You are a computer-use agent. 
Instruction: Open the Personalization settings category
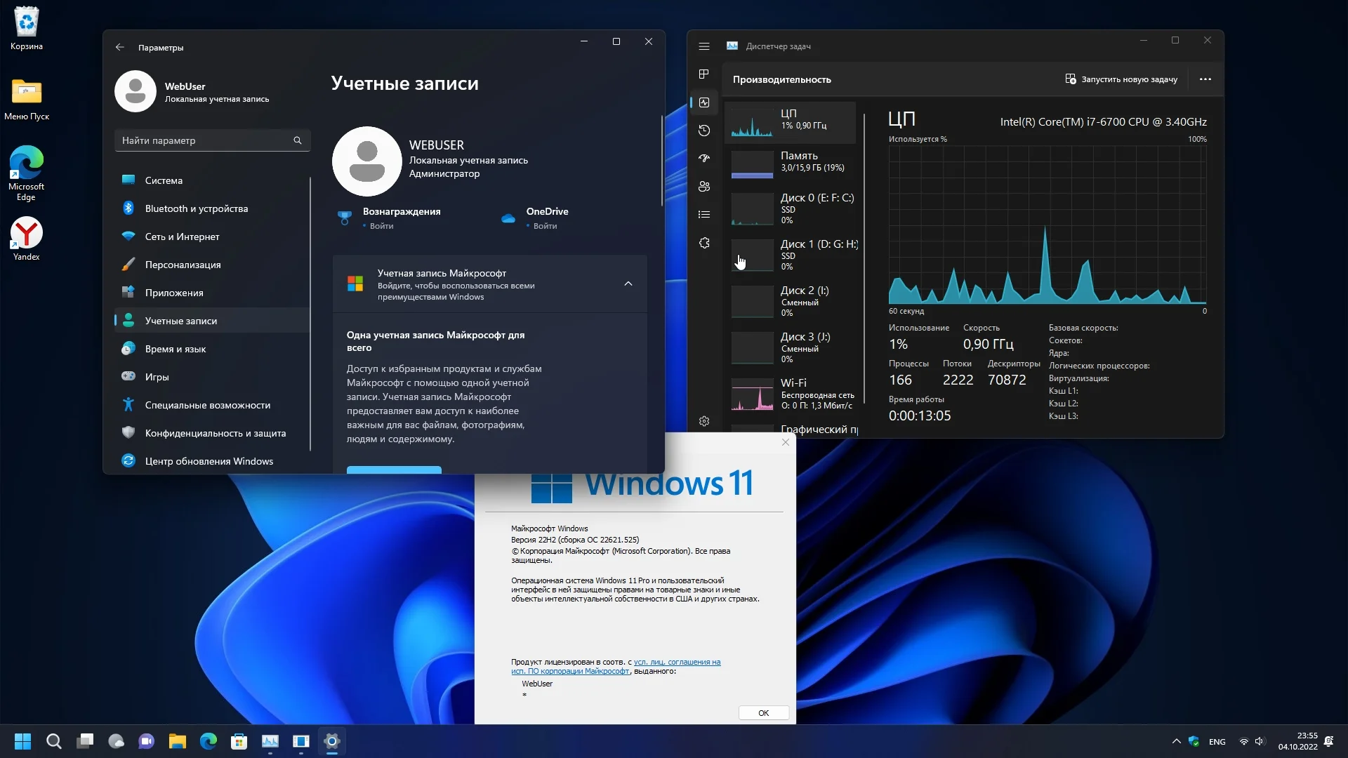[183, 265]
